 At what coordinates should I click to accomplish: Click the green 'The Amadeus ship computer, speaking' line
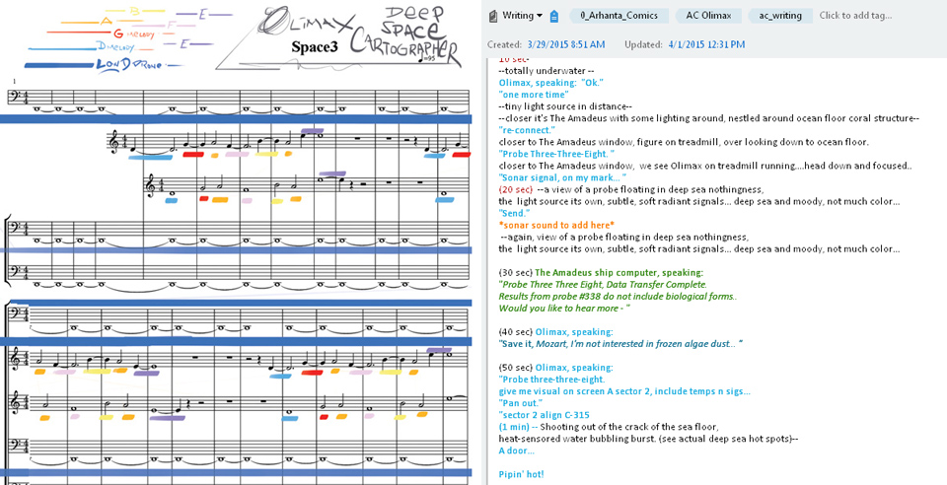pyautogui.click(x=619, y=273)
